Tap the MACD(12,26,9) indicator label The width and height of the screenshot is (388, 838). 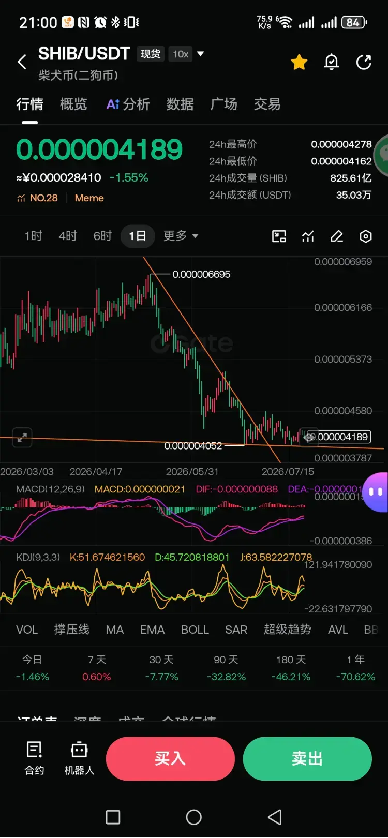click(50, 489)
